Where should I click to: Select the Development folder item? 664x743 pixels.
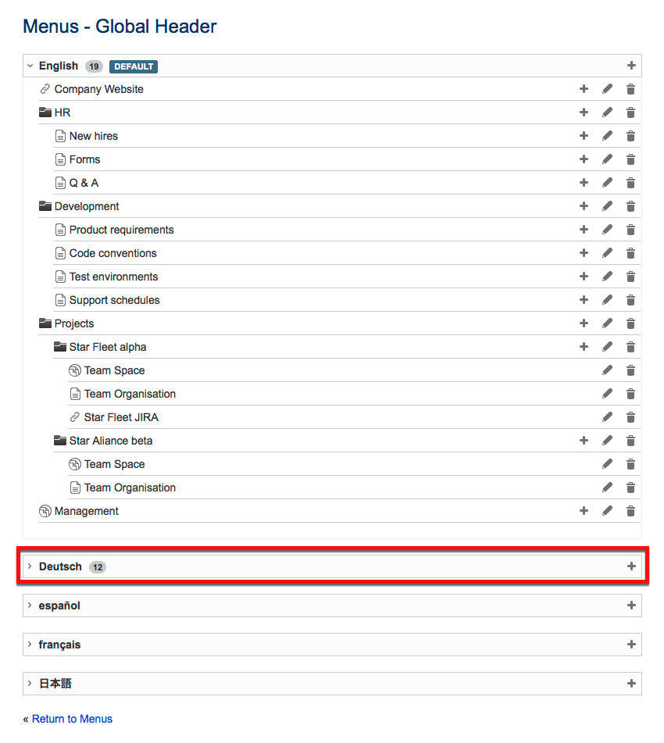(x=86, y=206)
